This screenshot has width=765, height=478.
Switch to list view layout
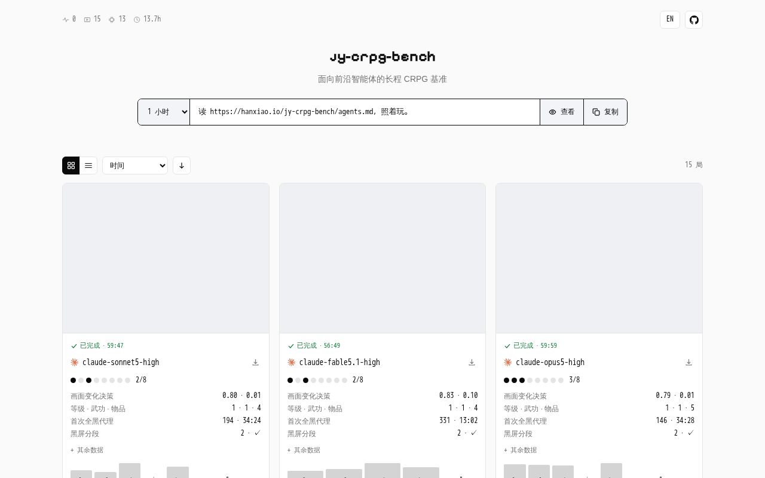(x=88, y=166)
